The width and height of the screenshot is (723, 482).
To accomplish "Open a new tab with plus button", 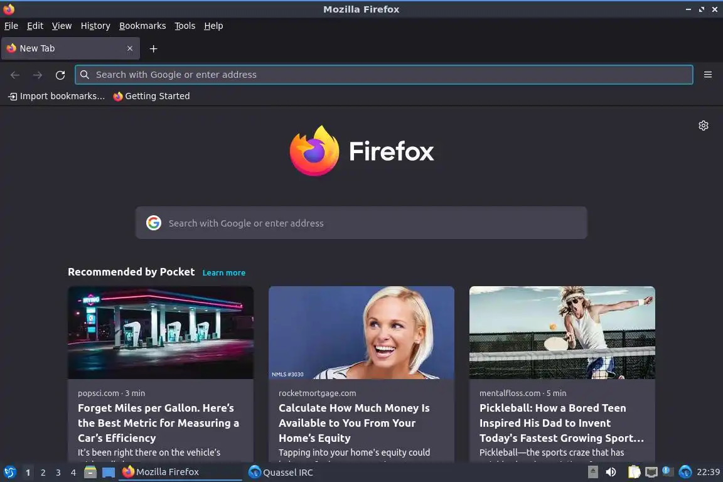I will click(x=154, y=48).
